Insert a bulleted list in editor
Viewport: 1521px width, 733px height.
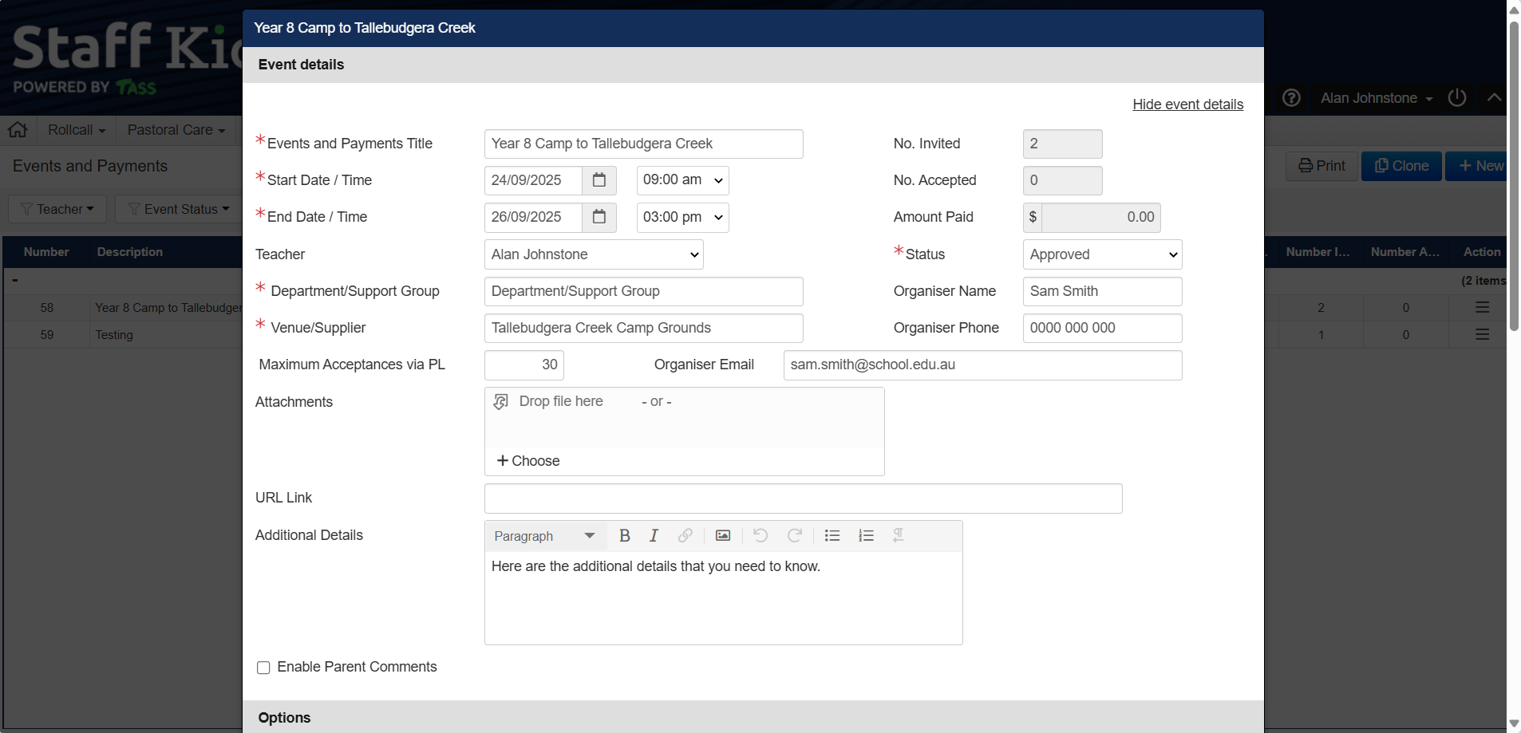[832, 536]
